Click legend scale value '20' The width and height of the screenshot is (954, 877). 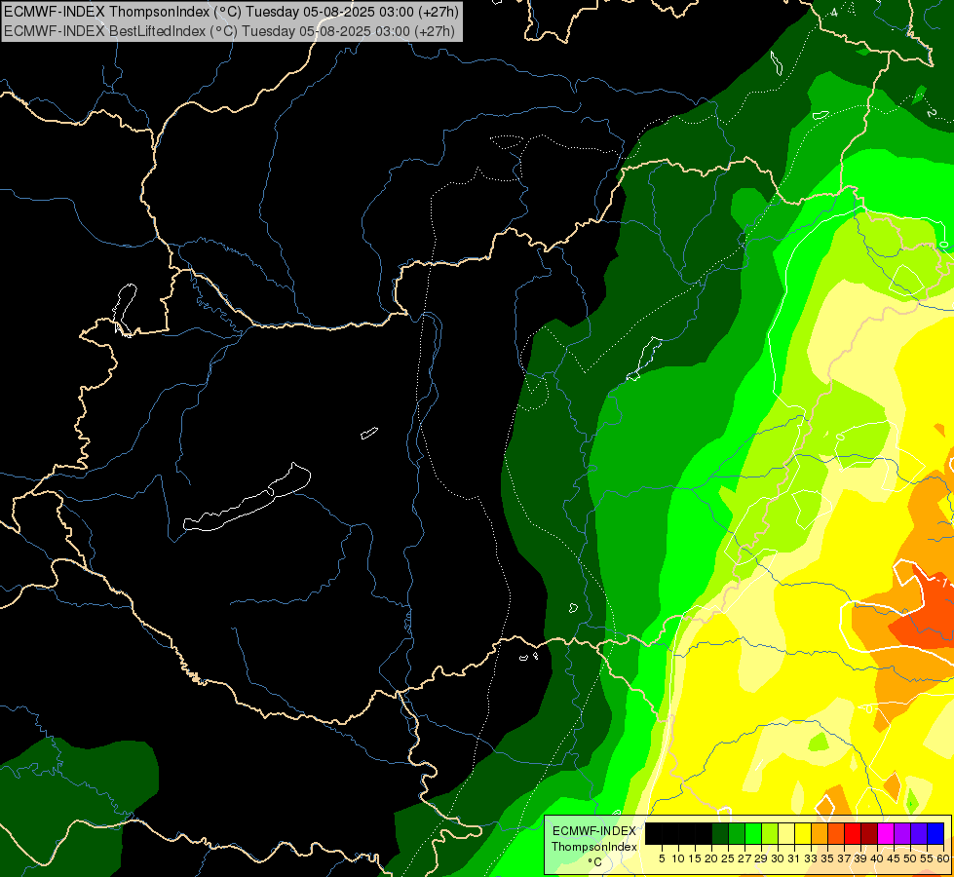712,858
